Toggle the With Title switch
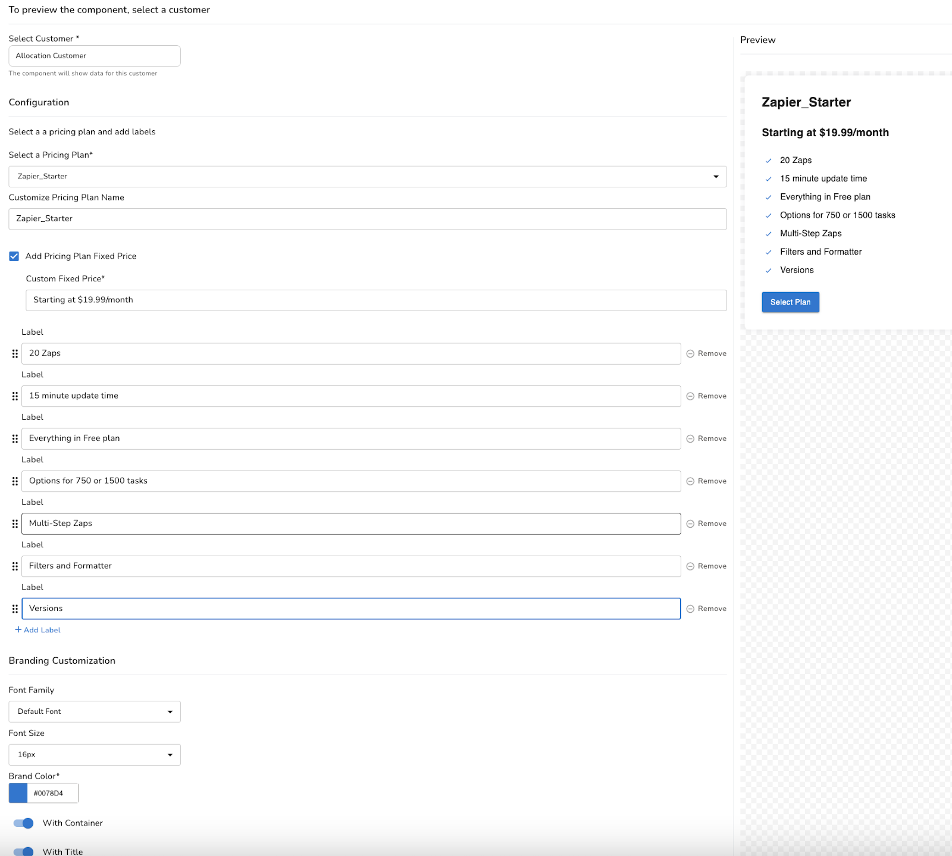Image resolution: width=952 pixels, height=856 pixels. point(23,851)
